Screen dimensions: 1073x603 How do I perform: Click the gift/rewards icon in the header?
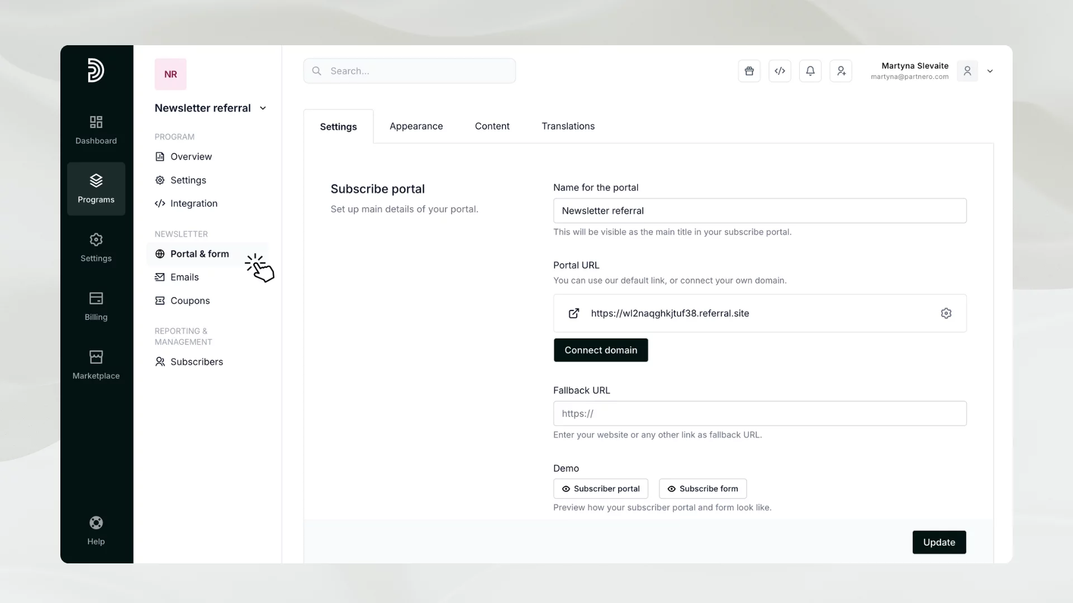pos(749,71)
